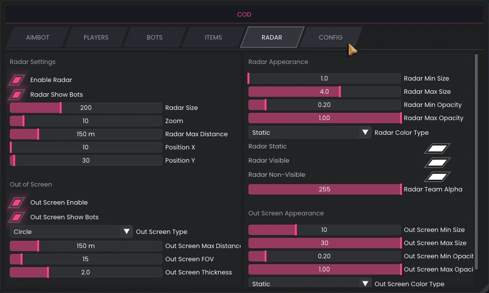Go to the ITEMS tab
The width and height of the screenshot is (489, 293).
213,38
